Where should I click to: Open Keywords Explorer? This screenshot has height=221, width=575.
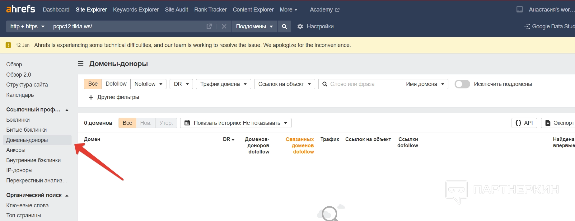[136, 10]
